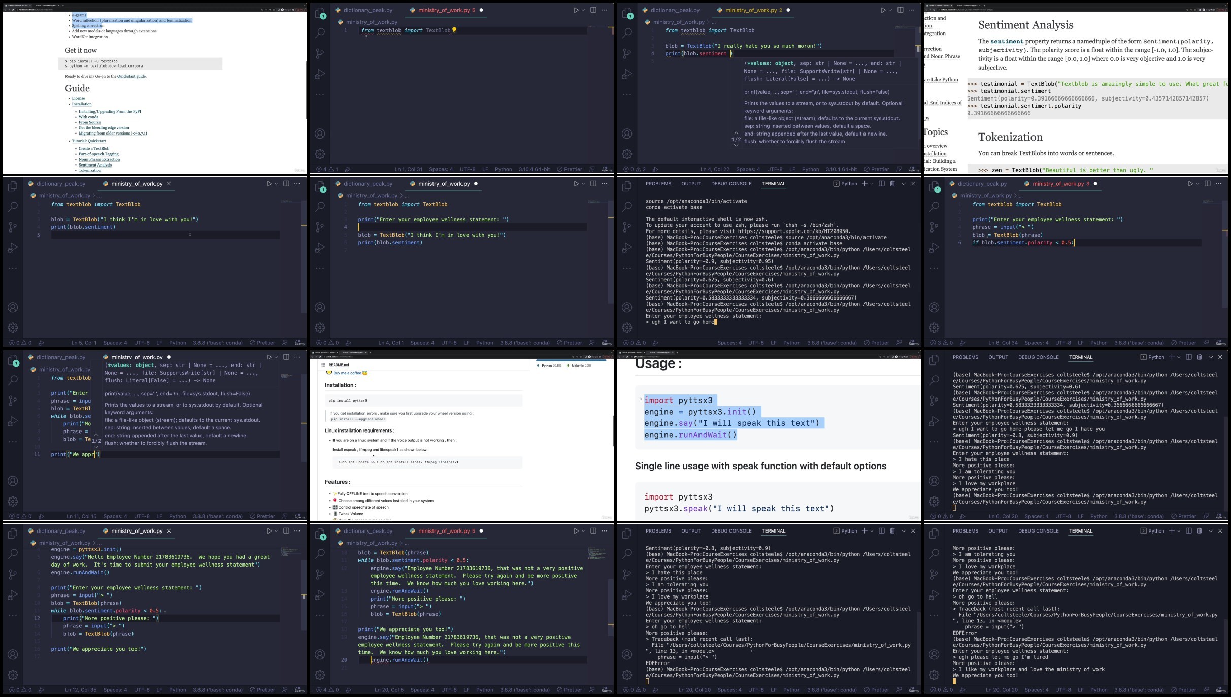Expand Run dropdown arrow in 'Ln 1, Col 31' window
Viewport: 1231px width, 697px height.
[583, 10]
